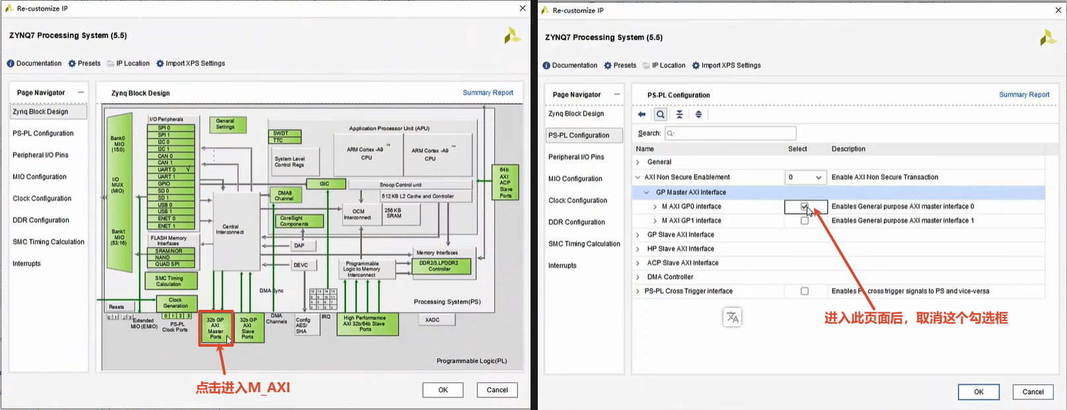Open the Summary Report link in the left window
Viewport: 1067px width, 410px height.
tap(488, 93)
